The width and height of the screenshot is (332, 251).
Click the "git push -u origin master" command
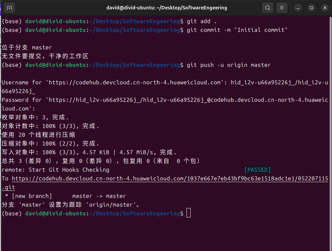tap(229, 65)
